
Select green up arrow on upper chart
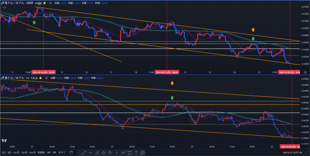tap(34, 22)
